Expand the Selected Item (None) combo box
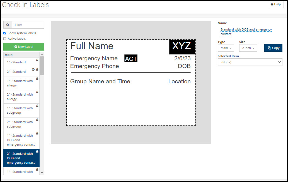 coord(250,62)
